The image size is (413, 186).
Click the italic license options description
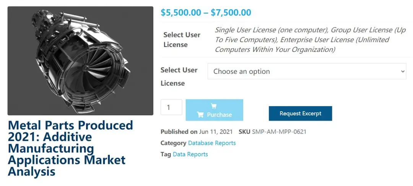click(310, 40)
